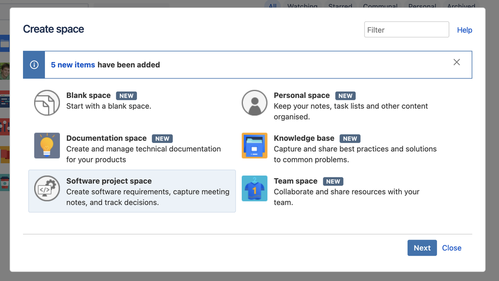This screenshot has width=499, height=281.
Task: Switch to Starred tab behind dialog
Action: [x=340, y=5]
